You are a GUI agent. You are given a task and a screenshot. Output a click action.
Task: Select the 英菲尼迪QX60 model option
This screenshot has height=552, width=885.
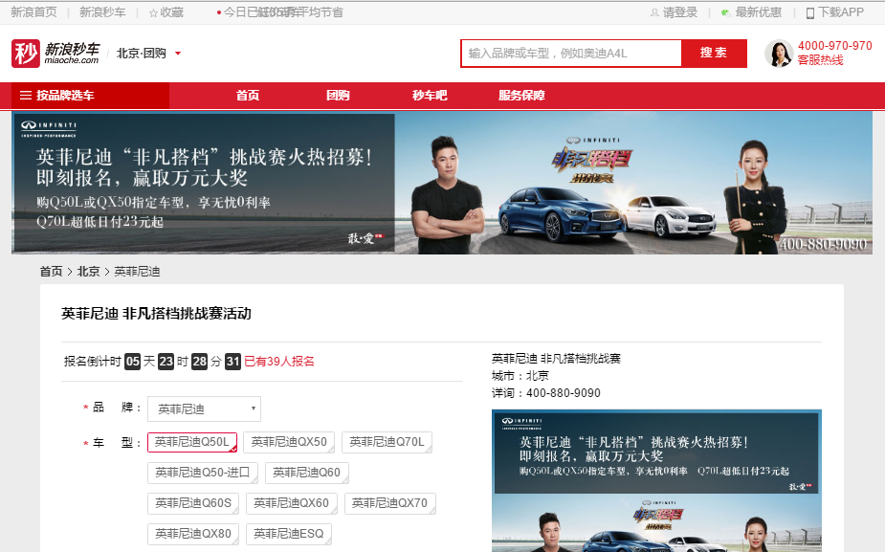[x=291, y=503]
